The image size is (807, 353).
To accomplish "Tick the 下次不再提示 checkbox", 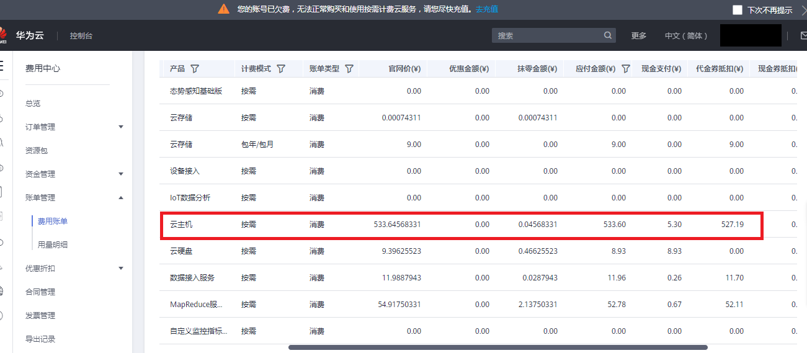I will pos(738,10).
